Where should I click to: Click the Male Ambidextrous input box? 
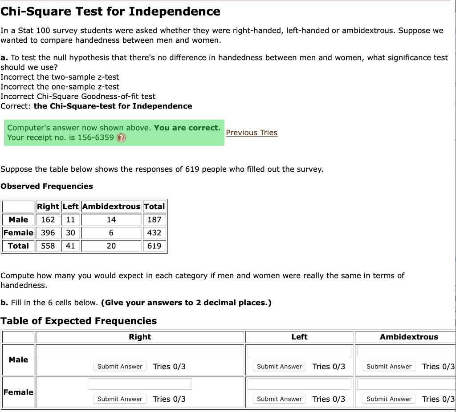pos(404,351)
